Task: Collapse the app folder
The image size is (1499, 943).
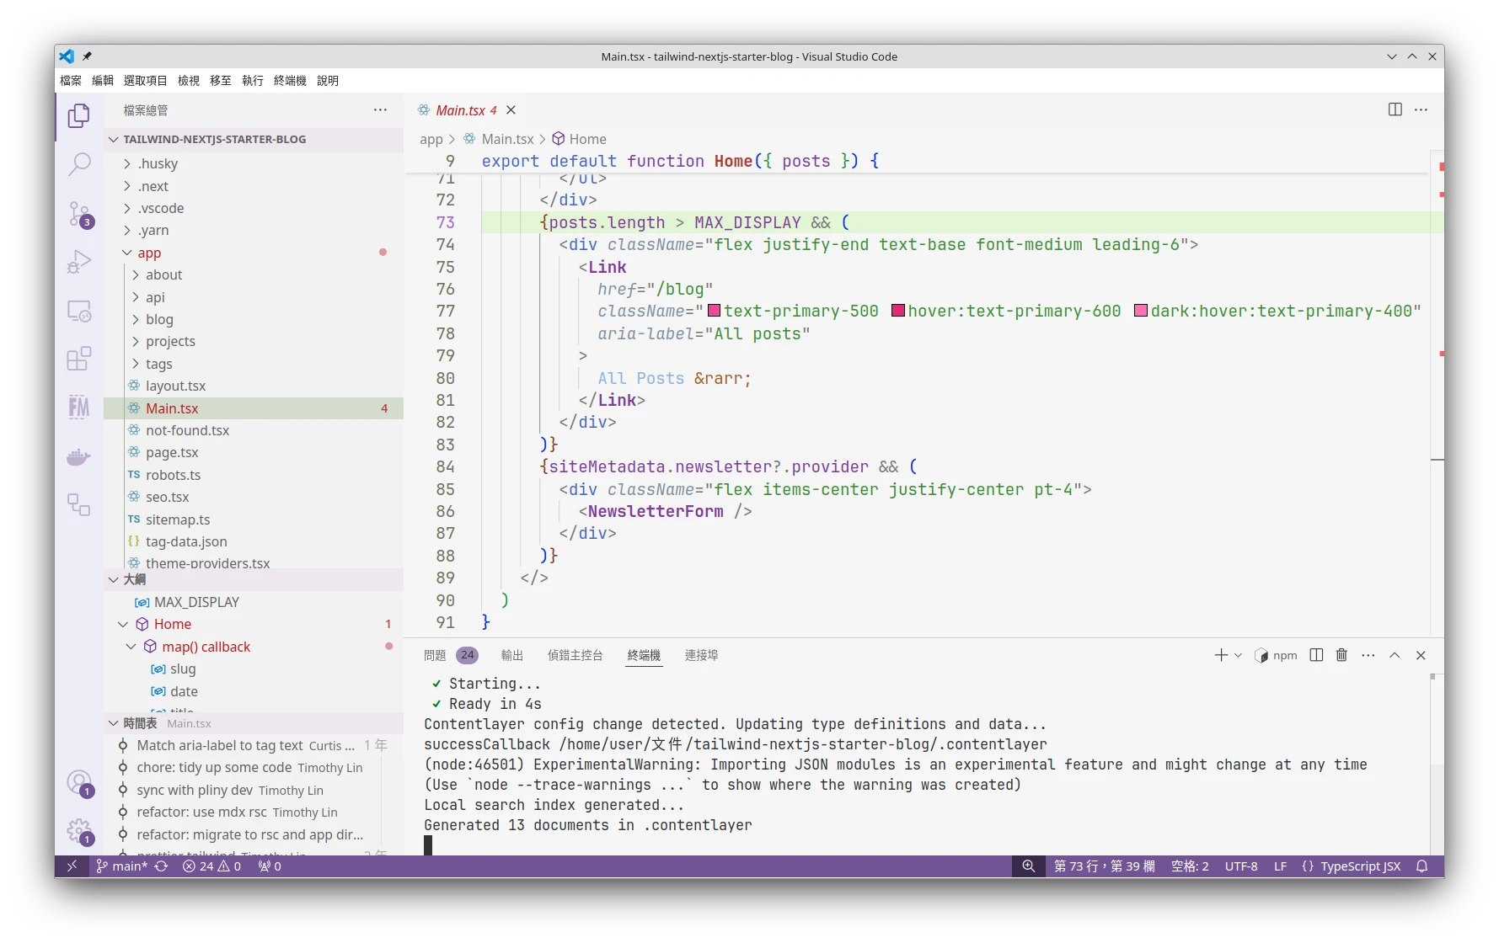Action: (x=148, y=253)
